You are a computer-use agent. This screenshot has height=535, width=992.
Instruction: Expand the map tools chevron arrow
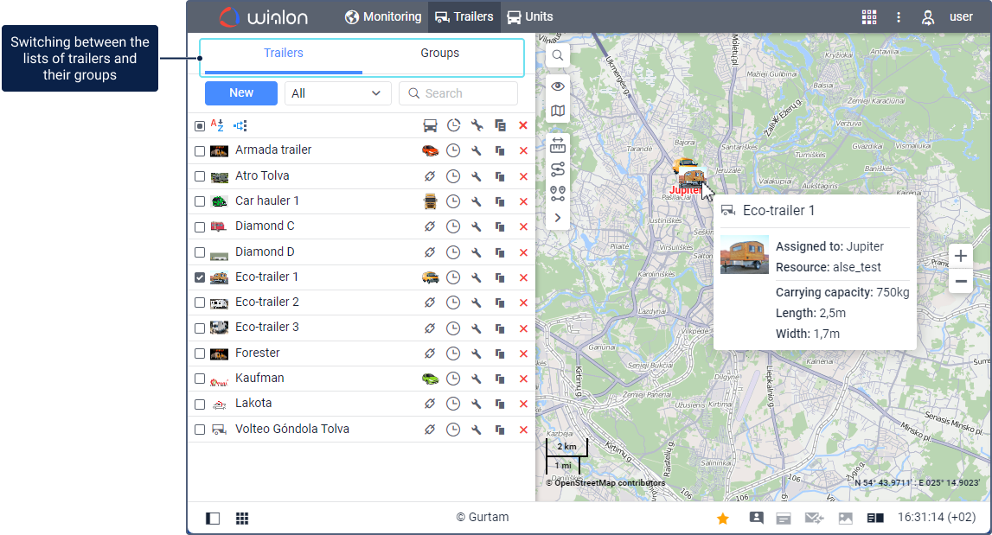(x=557, y=218)
